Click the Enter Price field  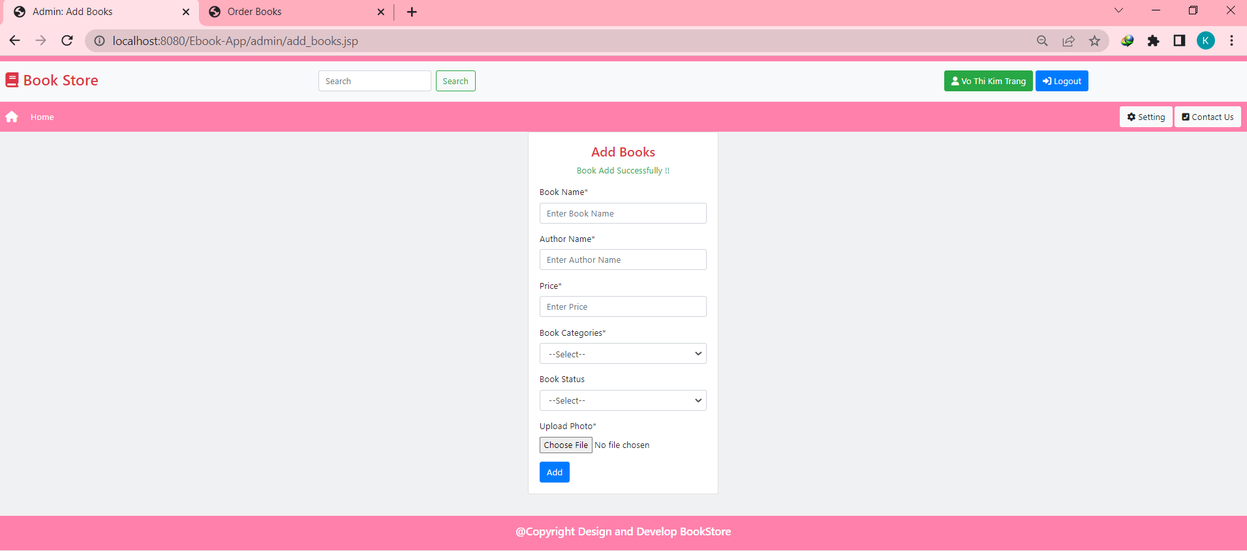pos(623,306)
